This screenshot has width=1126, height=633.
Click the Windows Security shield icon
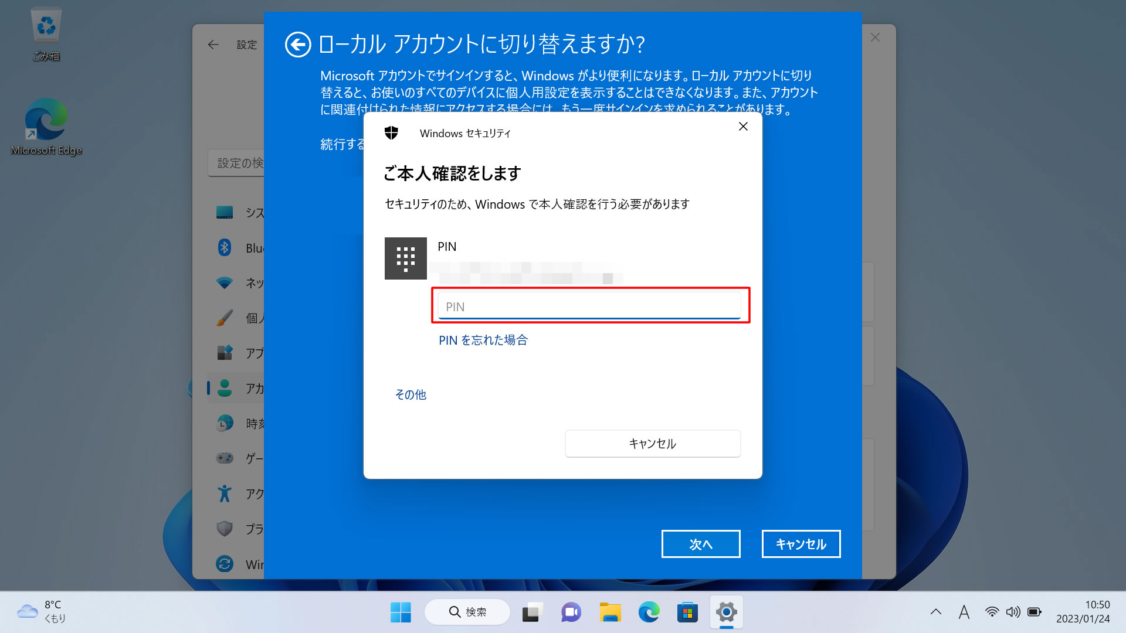click(x=391, y=133)
